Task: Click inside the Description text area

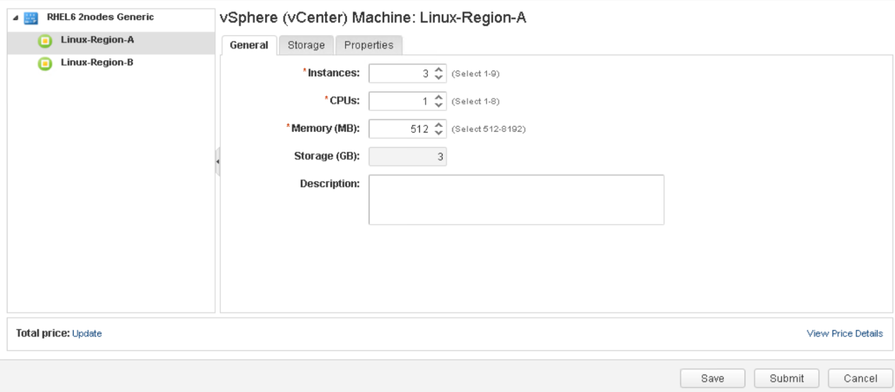Action: pos(516,199)
